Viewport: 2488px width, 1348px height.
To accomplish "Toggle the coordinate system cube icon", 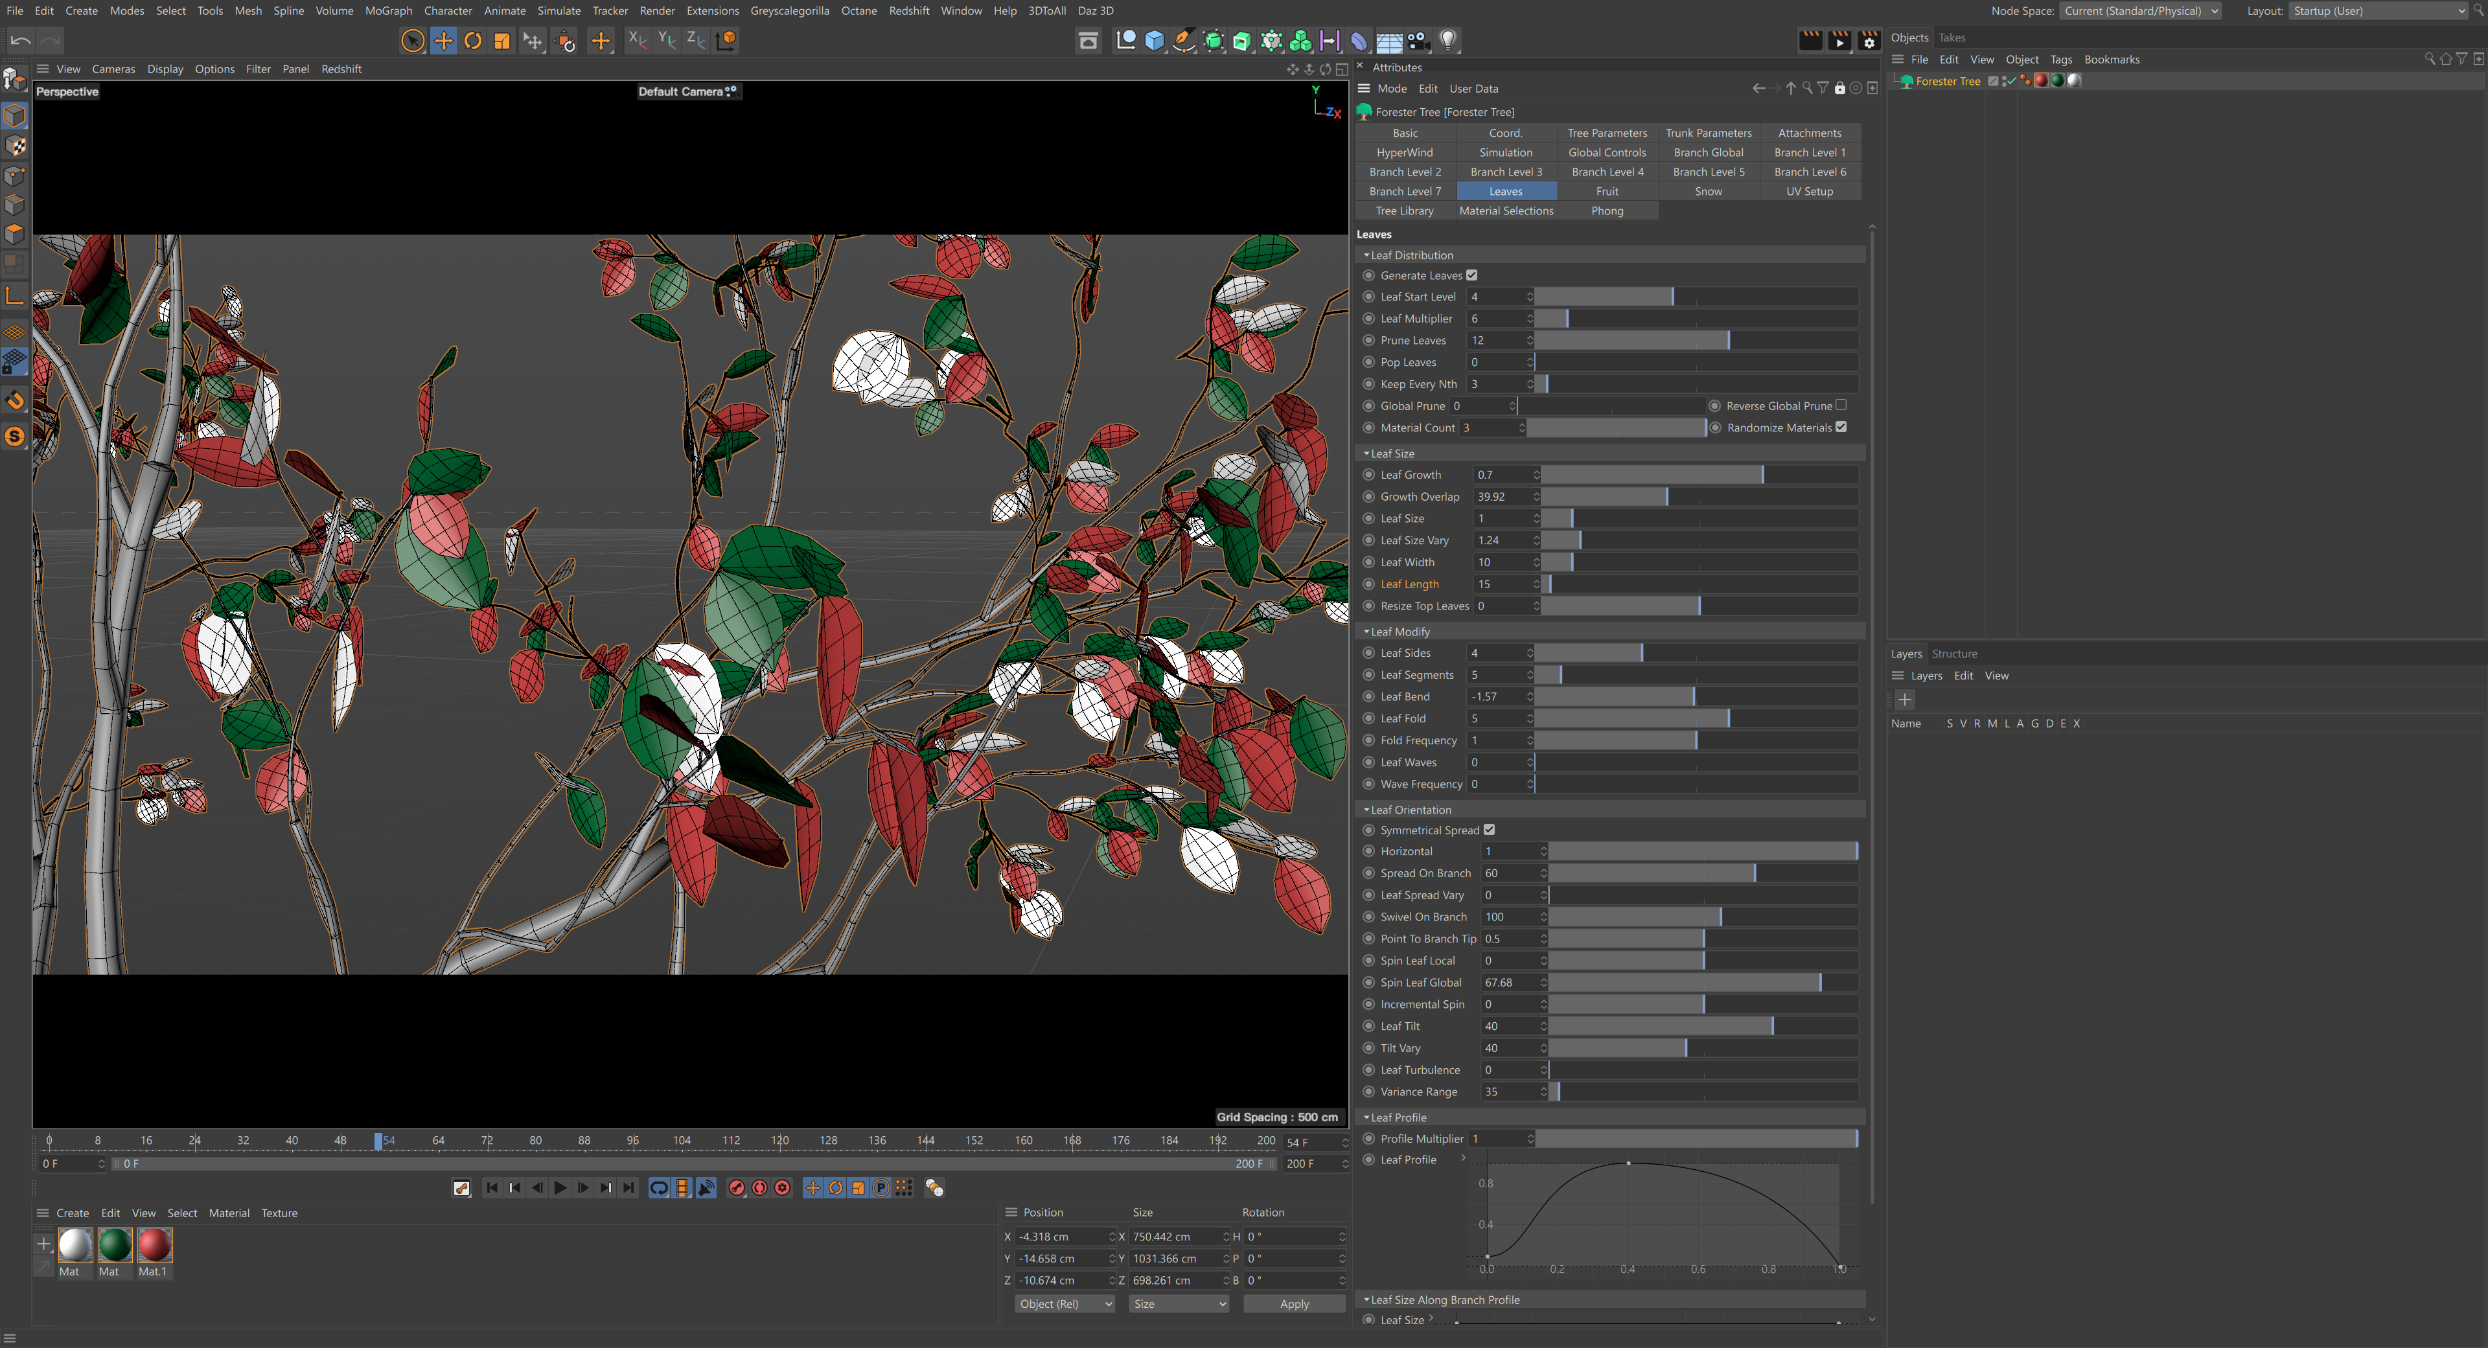I will [x=726, y=41].
